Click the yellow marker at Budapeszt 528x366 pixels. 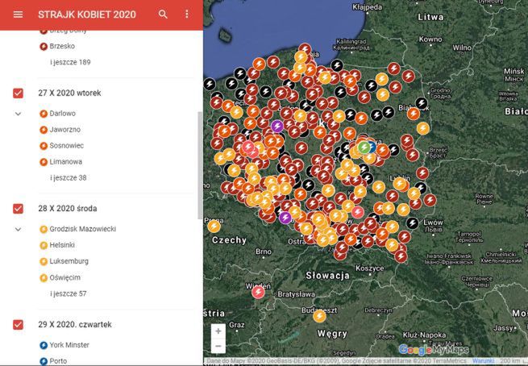pyautogui.click(x=319, y=316)
